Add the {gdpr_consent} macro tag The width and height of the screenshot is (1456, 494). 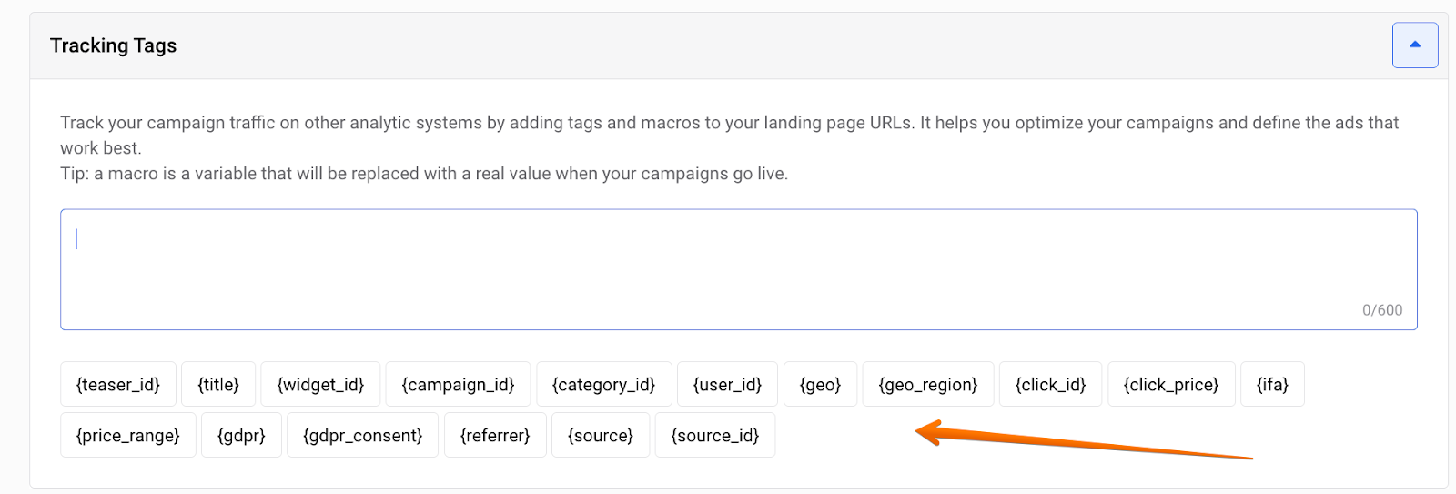pos(362,436)
